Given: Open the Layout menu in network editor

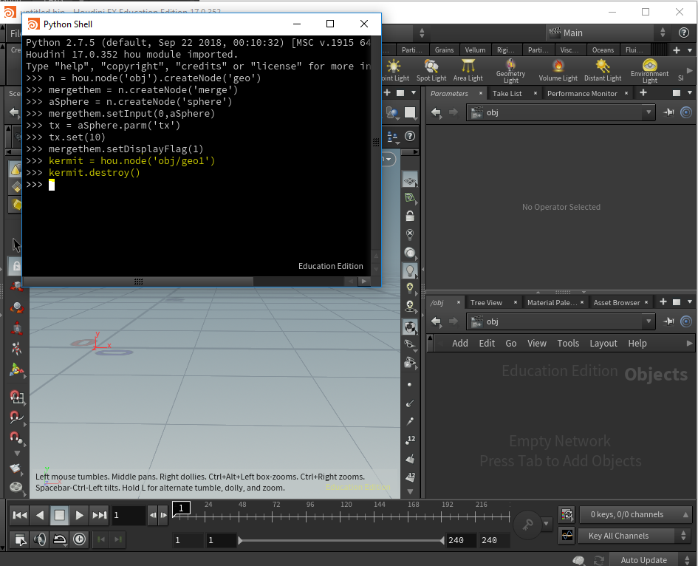Looking at the screenshot, I should [603, 343].
